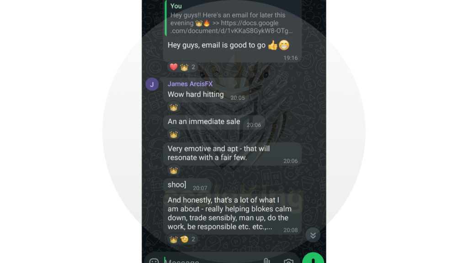Select the "shoo]" message bubble
468x263 pixels.
[x=187, y=185]
